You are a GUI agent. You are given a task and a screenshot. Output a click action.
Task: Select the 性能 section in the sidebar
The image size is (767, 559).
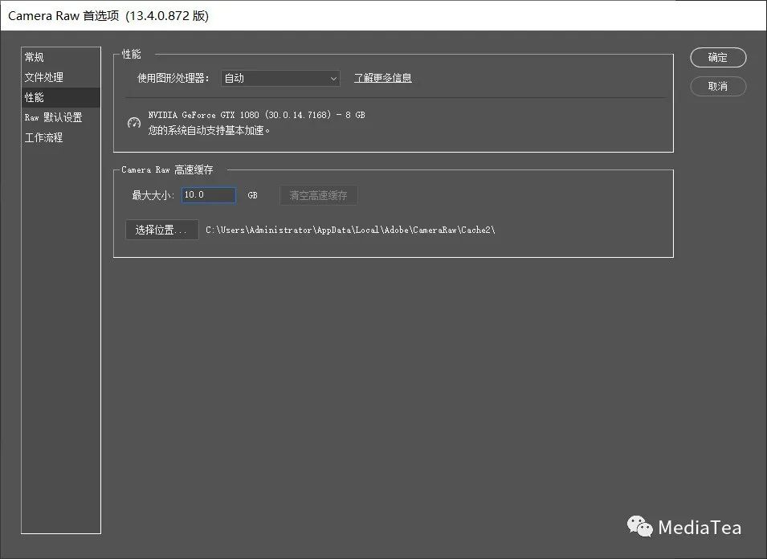tap(61, 97)
